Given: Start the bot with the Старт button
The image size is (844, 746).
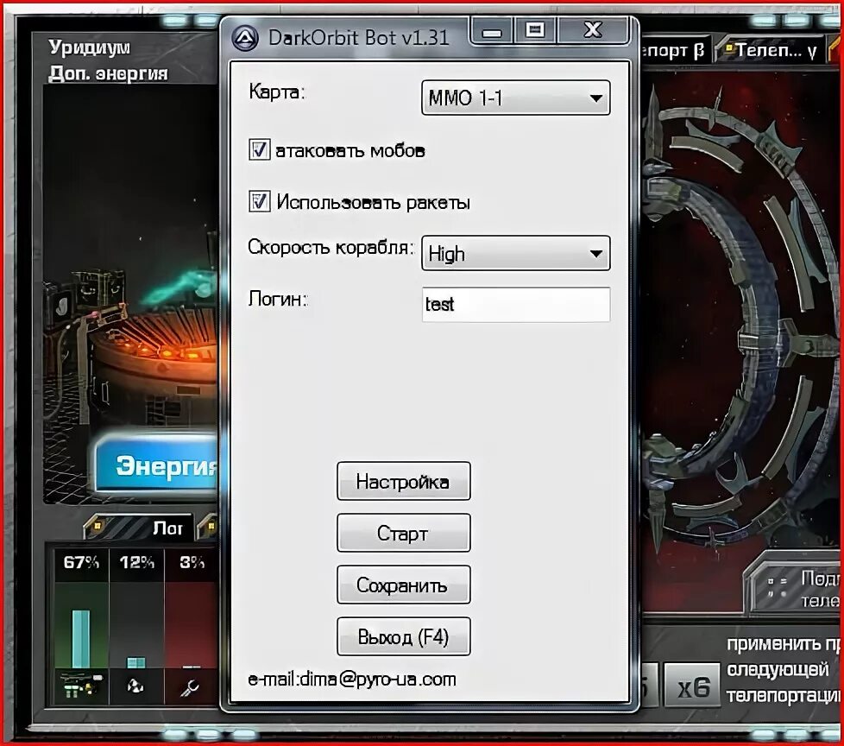Looking at the screenshot, I should [403, 533].
